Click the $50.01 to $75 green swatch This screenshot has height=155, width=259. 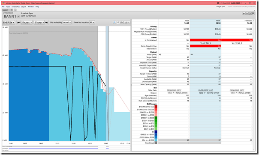click(x=156, y=123)
